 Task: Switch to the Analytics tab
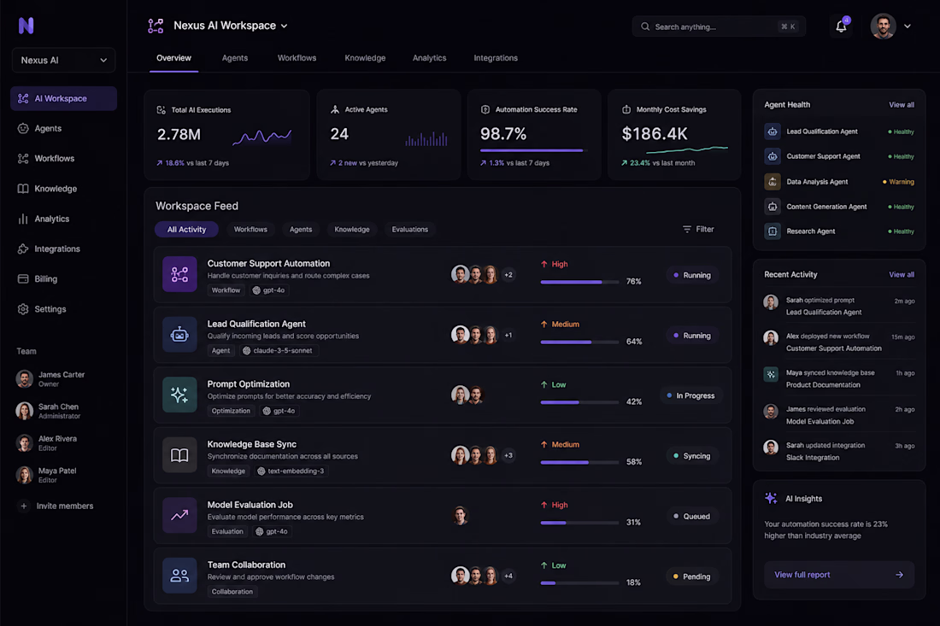[429, 58]
